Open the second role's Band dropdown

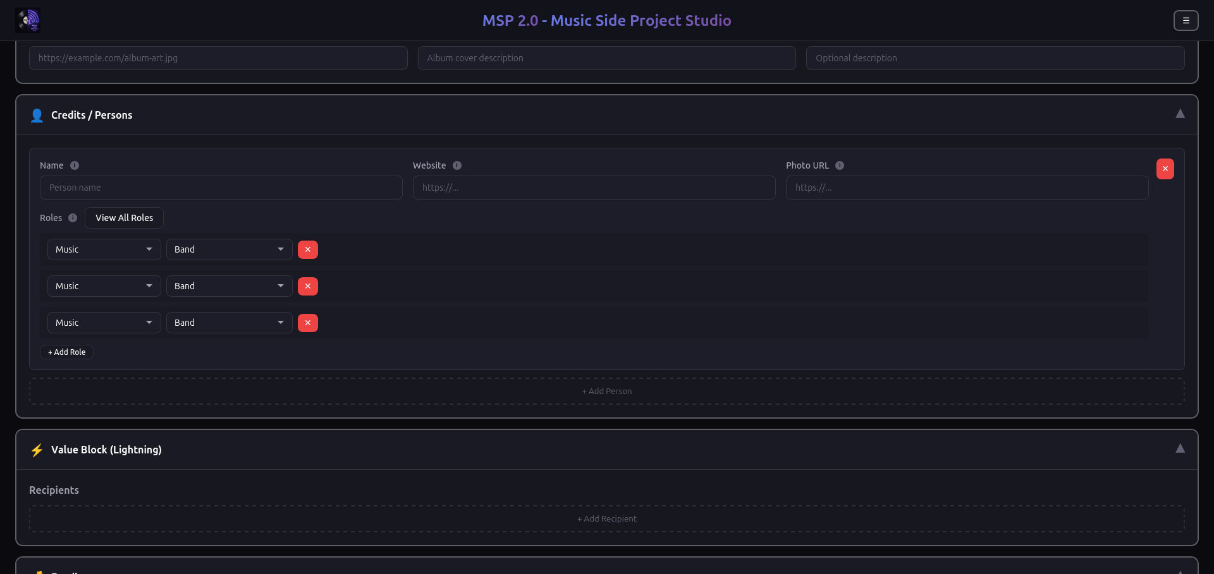pyautogui.click(x=229, y=286)
